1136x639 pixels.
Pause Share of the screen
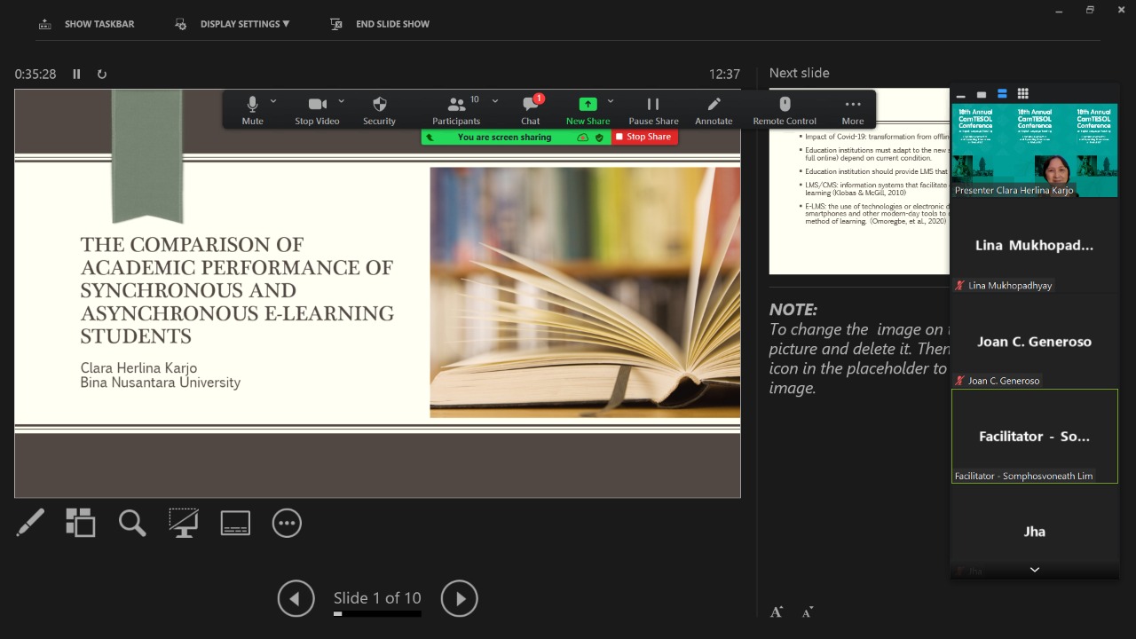point(653,110)
